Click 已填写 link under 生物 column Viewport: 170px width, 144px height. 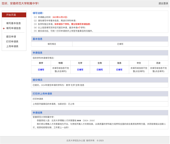tap(100, 70)
